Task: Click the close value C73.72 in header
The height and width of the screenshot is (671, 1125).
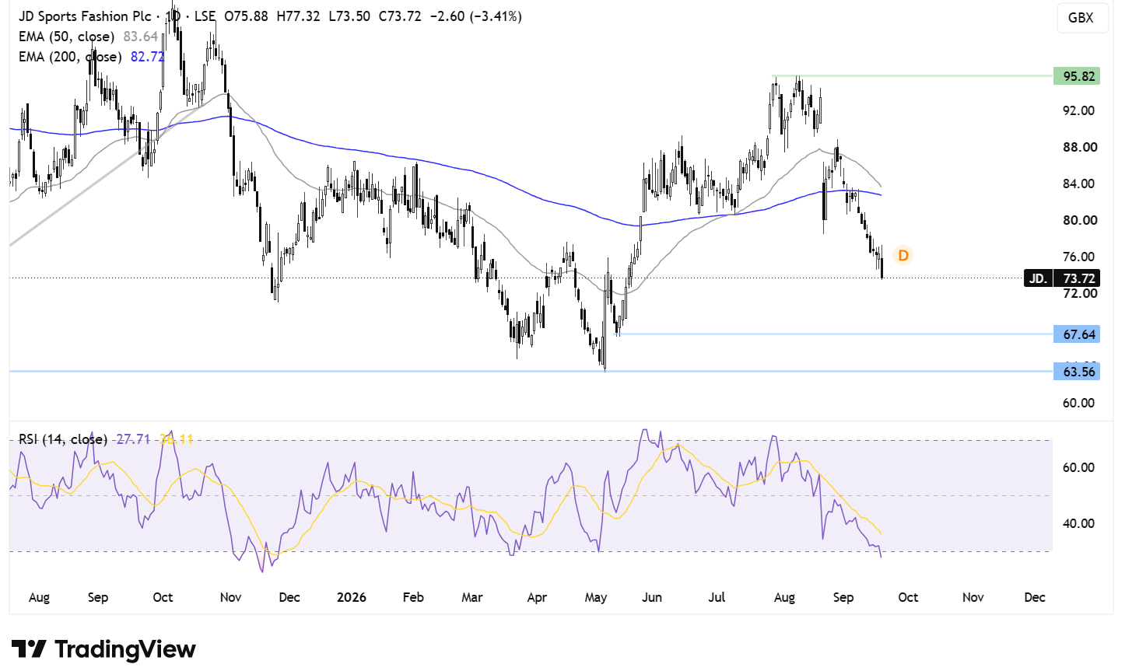Action: click(x=400, y=16)
